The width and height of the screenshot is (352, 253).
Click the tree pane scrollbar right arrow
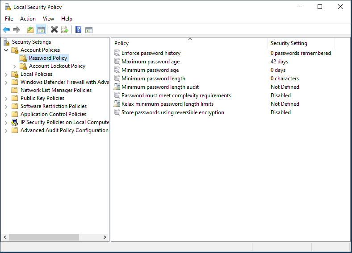pyautogui.click(x=105, y=237)
